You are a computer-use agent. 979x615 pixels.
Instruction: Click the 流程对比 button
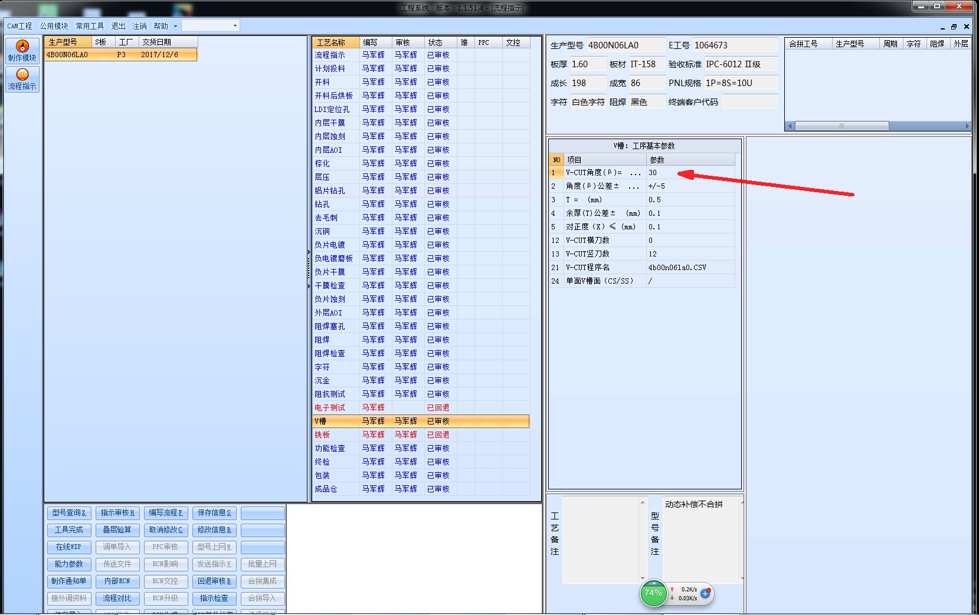click(x=117, y=598)
